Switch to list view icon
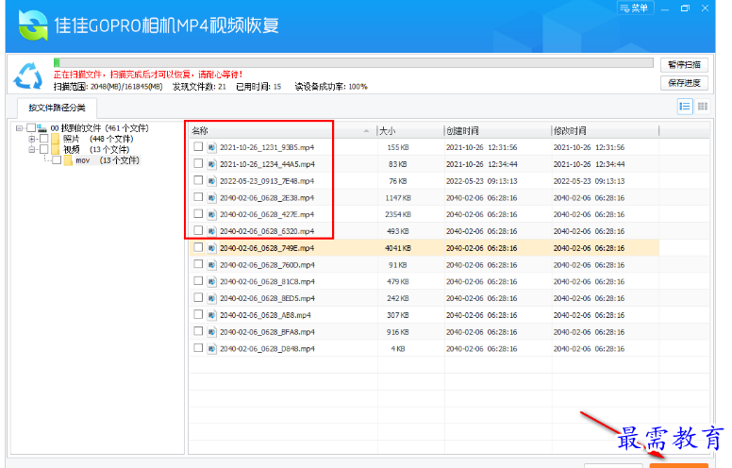732x468 pixels. (685, 107)
